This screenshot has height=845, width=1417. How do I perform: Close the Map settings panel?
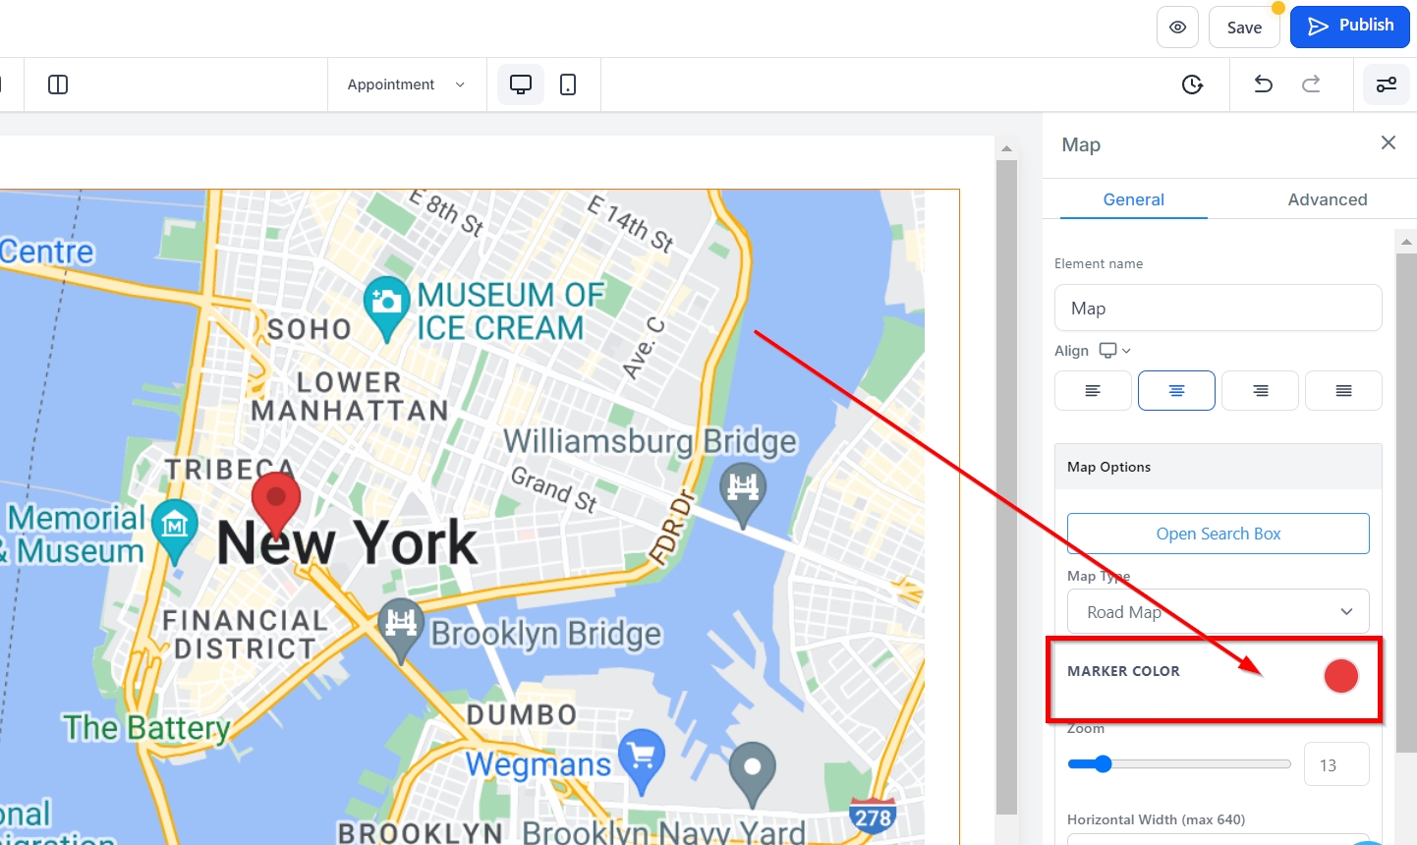click(1388, 143)
